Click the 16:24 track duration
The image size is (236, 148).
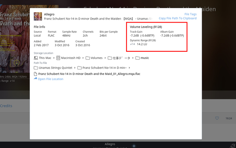pos(228,118)
